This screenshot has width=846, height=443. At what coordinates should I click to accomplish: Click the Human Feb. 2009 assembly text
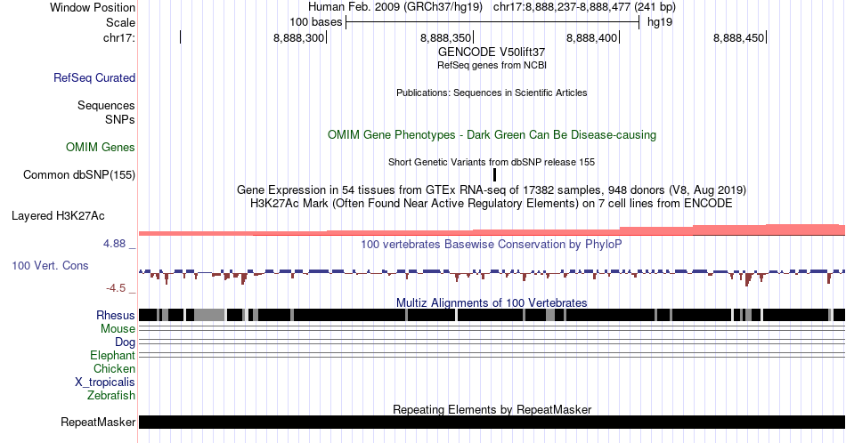point(396,7)
